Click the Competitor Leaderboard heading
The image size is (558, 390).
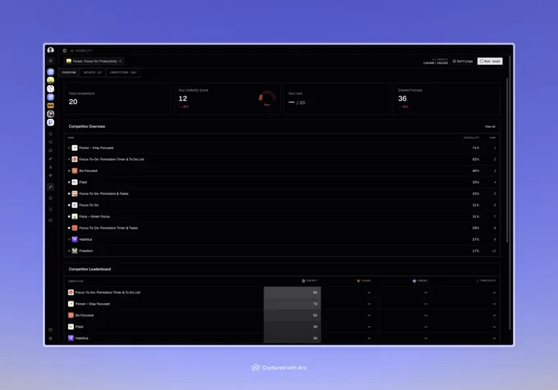[89, 270]
